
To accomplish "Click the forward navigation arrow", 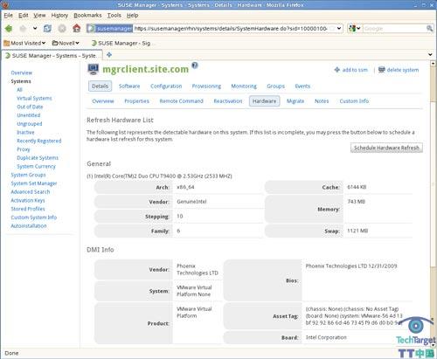I will [23, 28].
